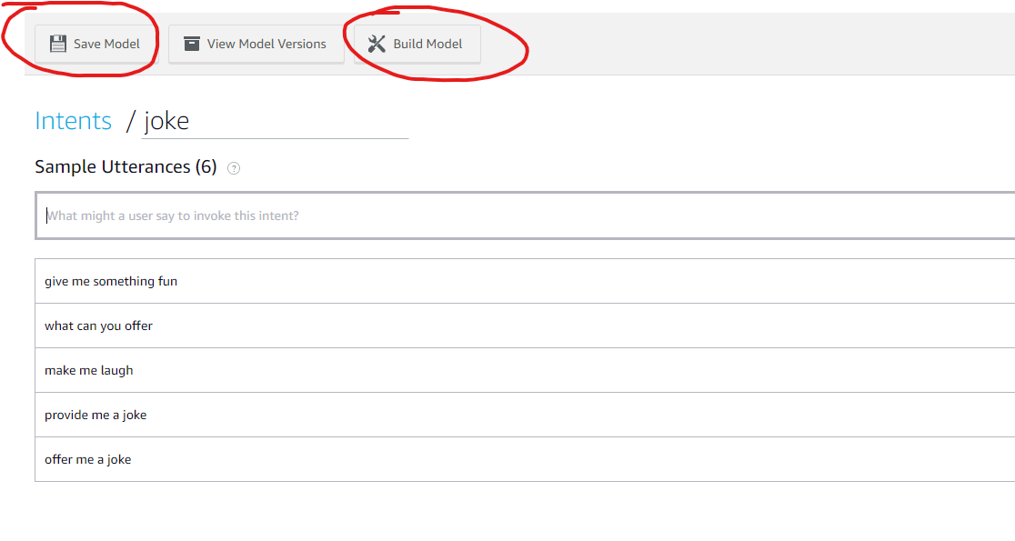Image resolution: width=1015 pixels, height=541 pixels.
Task: Click the 'offer me a joke' utterance row
Action: tap(88, 459)
